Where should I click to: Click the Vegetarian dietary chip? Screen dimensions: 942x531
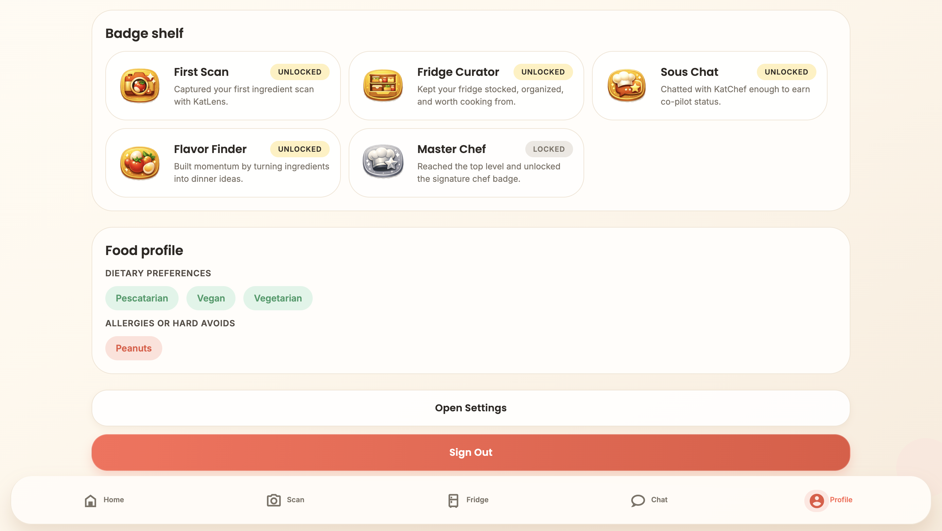tap(278, 298)
